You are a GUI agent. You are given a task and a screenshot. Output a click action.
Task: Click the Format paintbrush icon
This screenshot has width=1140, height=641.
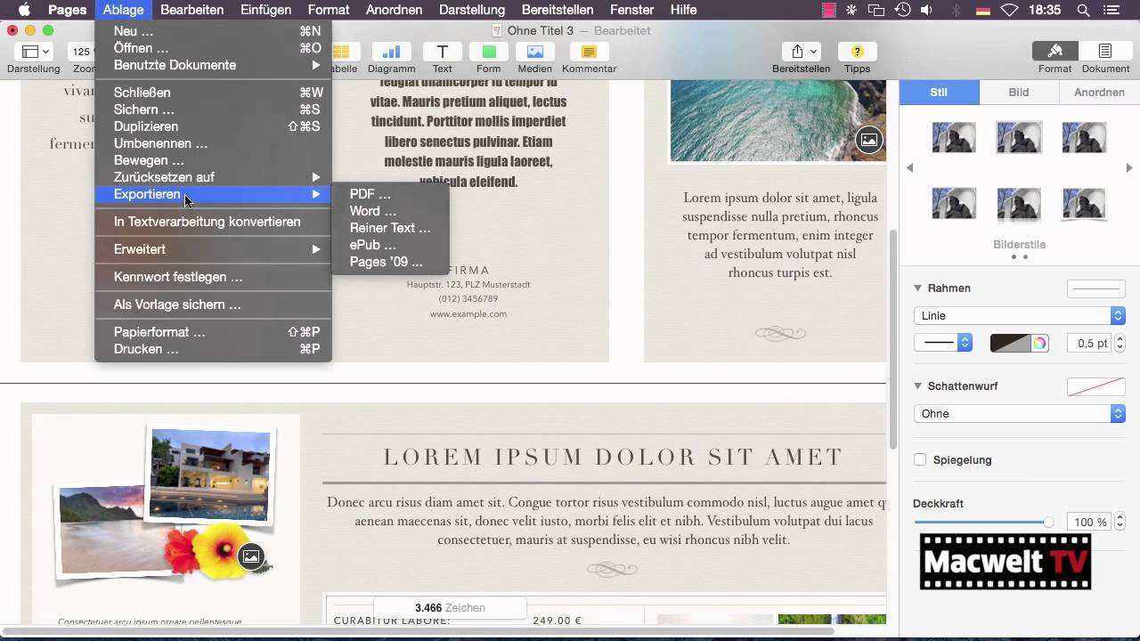1054,52
